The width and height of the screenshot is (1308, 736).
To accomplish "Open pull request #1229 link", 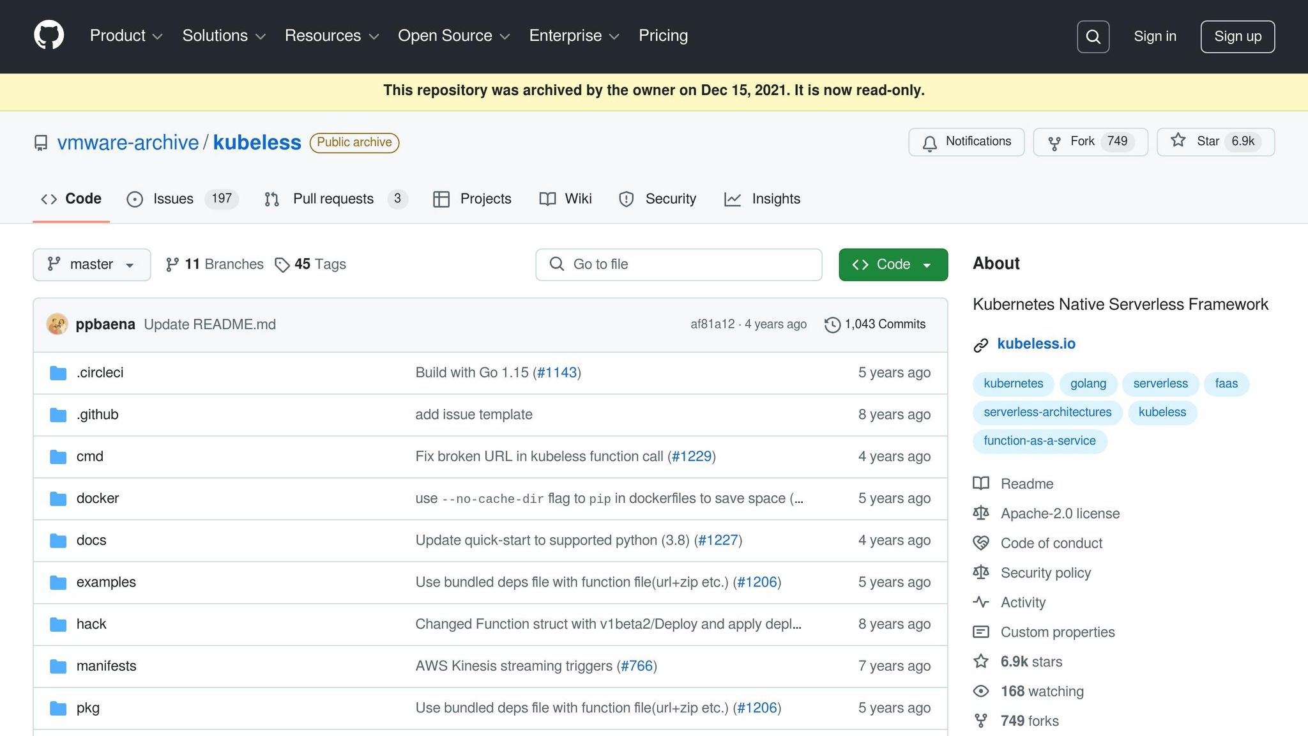I will tap(692, 456).
